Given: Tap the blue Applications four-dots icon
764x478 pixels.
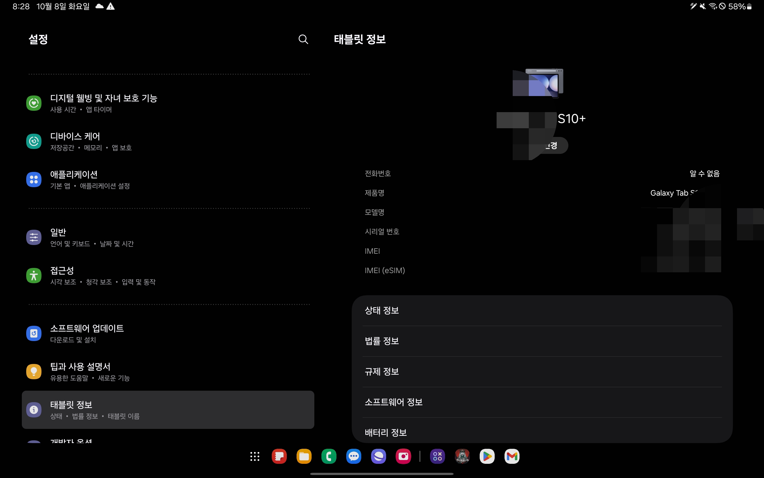Looking at the screenshot, I should pyautogui.click(x=34, y=180).
